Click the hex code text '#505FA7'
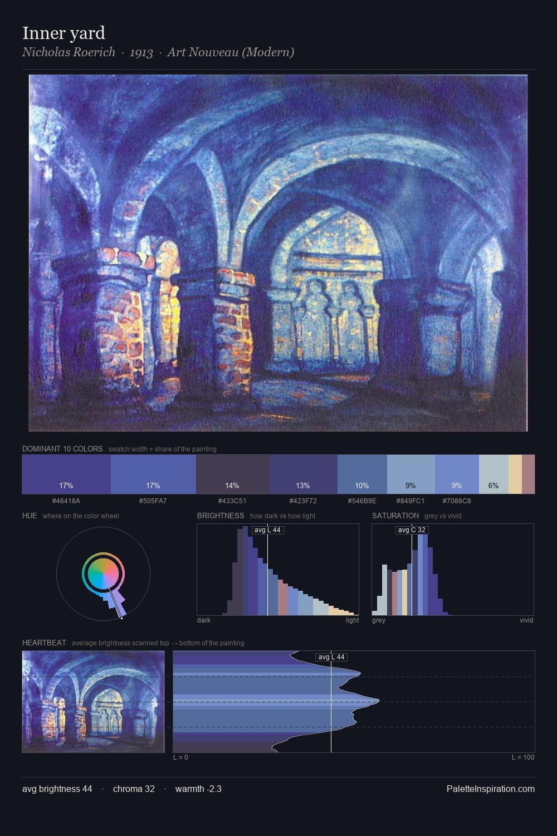Viewport: 557px width, 836px height. (x=153, y=501)
